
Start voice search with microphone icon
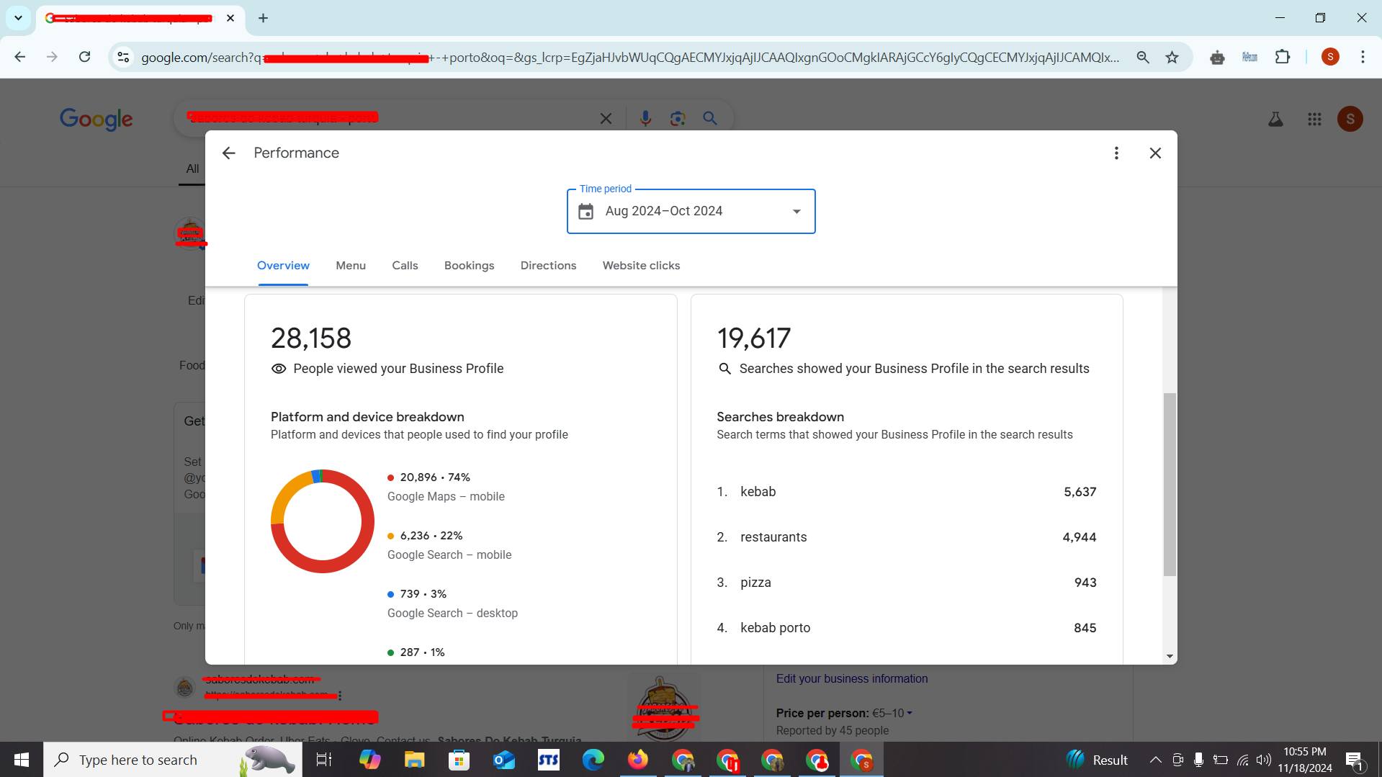[x=645, y=119]
